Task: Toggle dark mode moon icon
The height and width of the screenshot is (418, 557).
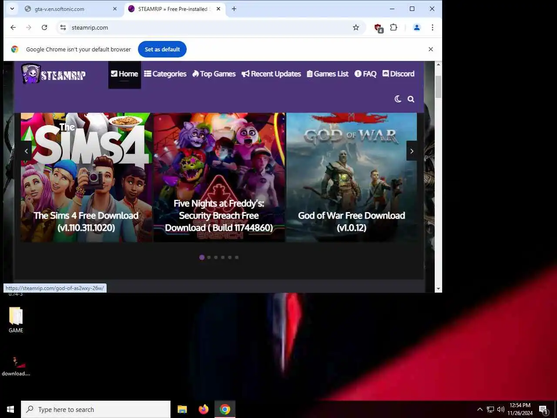Action: pos(398,99)
